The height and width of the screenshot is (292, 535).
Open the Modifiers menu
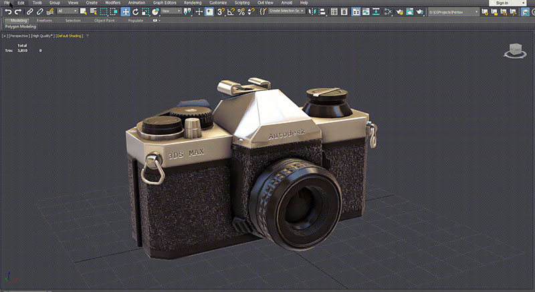(113, 3)
